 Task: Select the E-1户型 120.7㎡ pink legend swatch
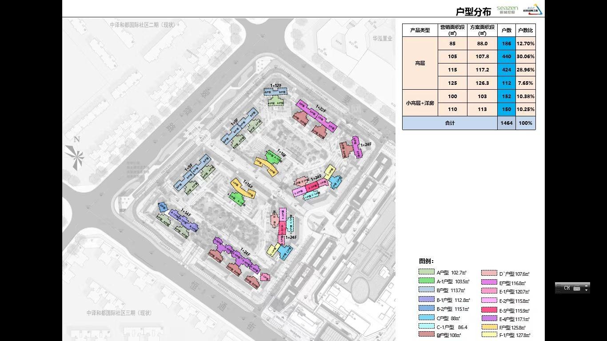point(489,291)
